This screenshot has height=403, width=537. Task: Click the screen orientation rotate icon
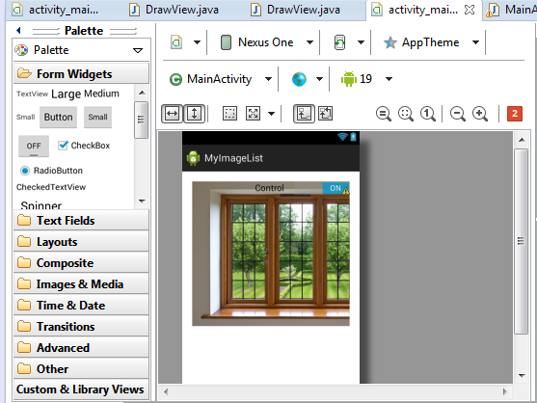(x=339, y=42)
